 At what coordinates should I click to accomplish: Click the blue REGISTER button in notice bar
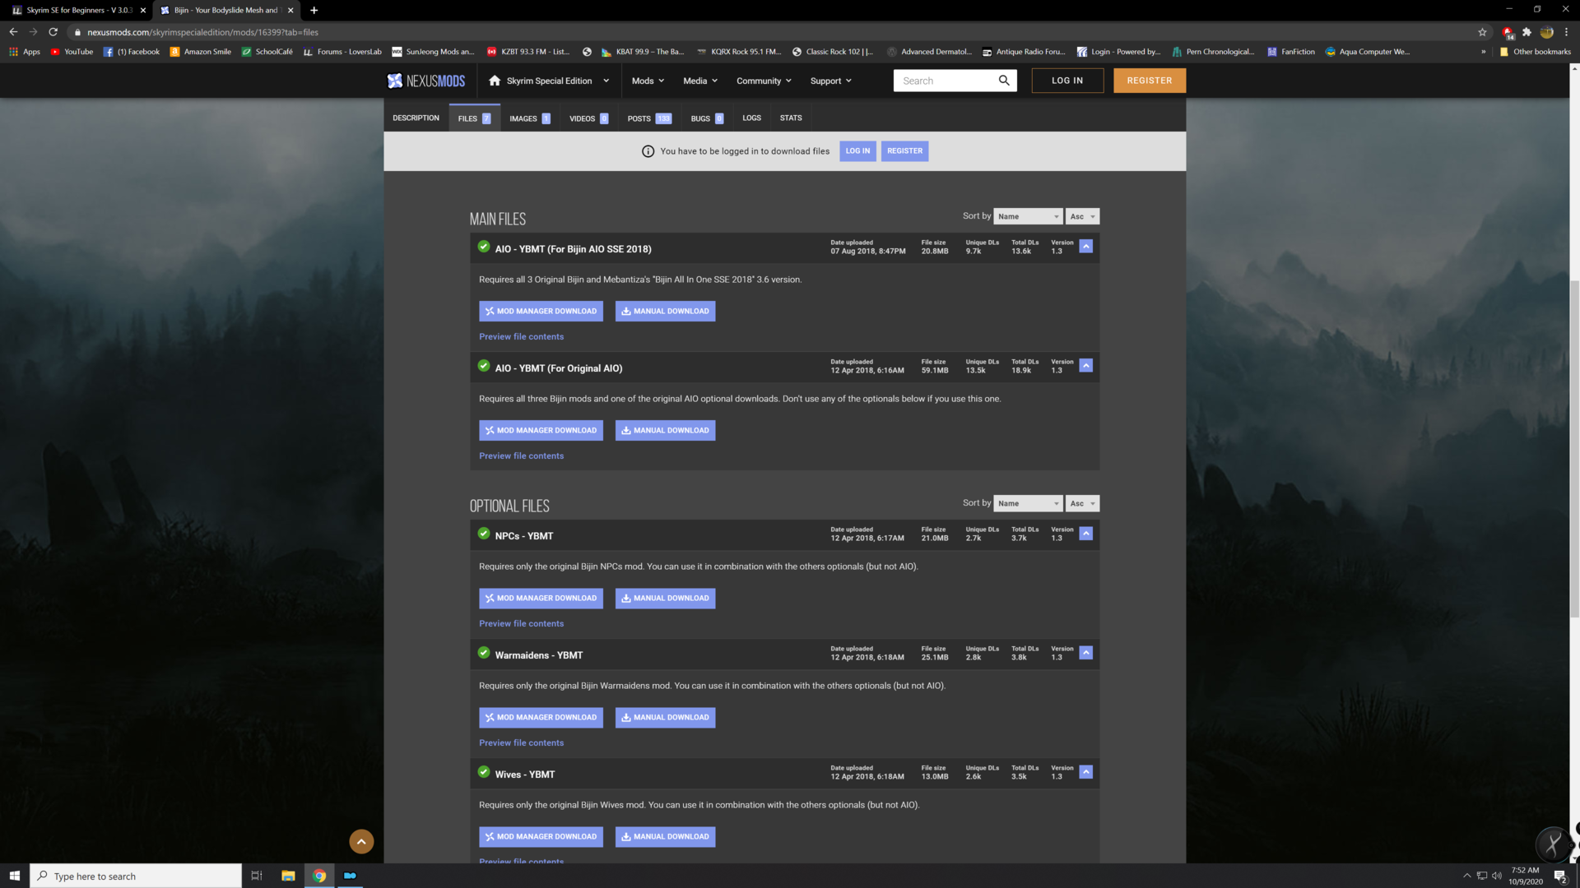904,150
